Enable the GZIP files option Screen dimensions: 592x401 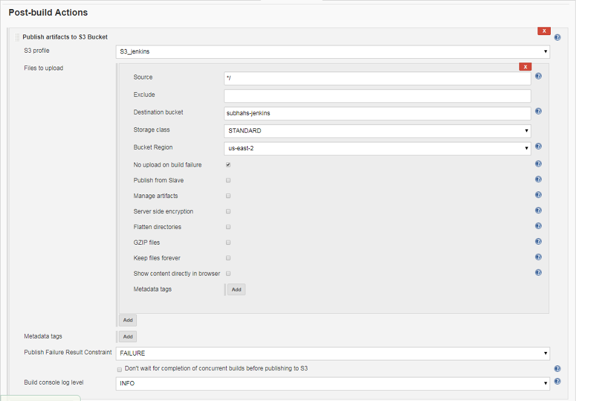point(228,242)
